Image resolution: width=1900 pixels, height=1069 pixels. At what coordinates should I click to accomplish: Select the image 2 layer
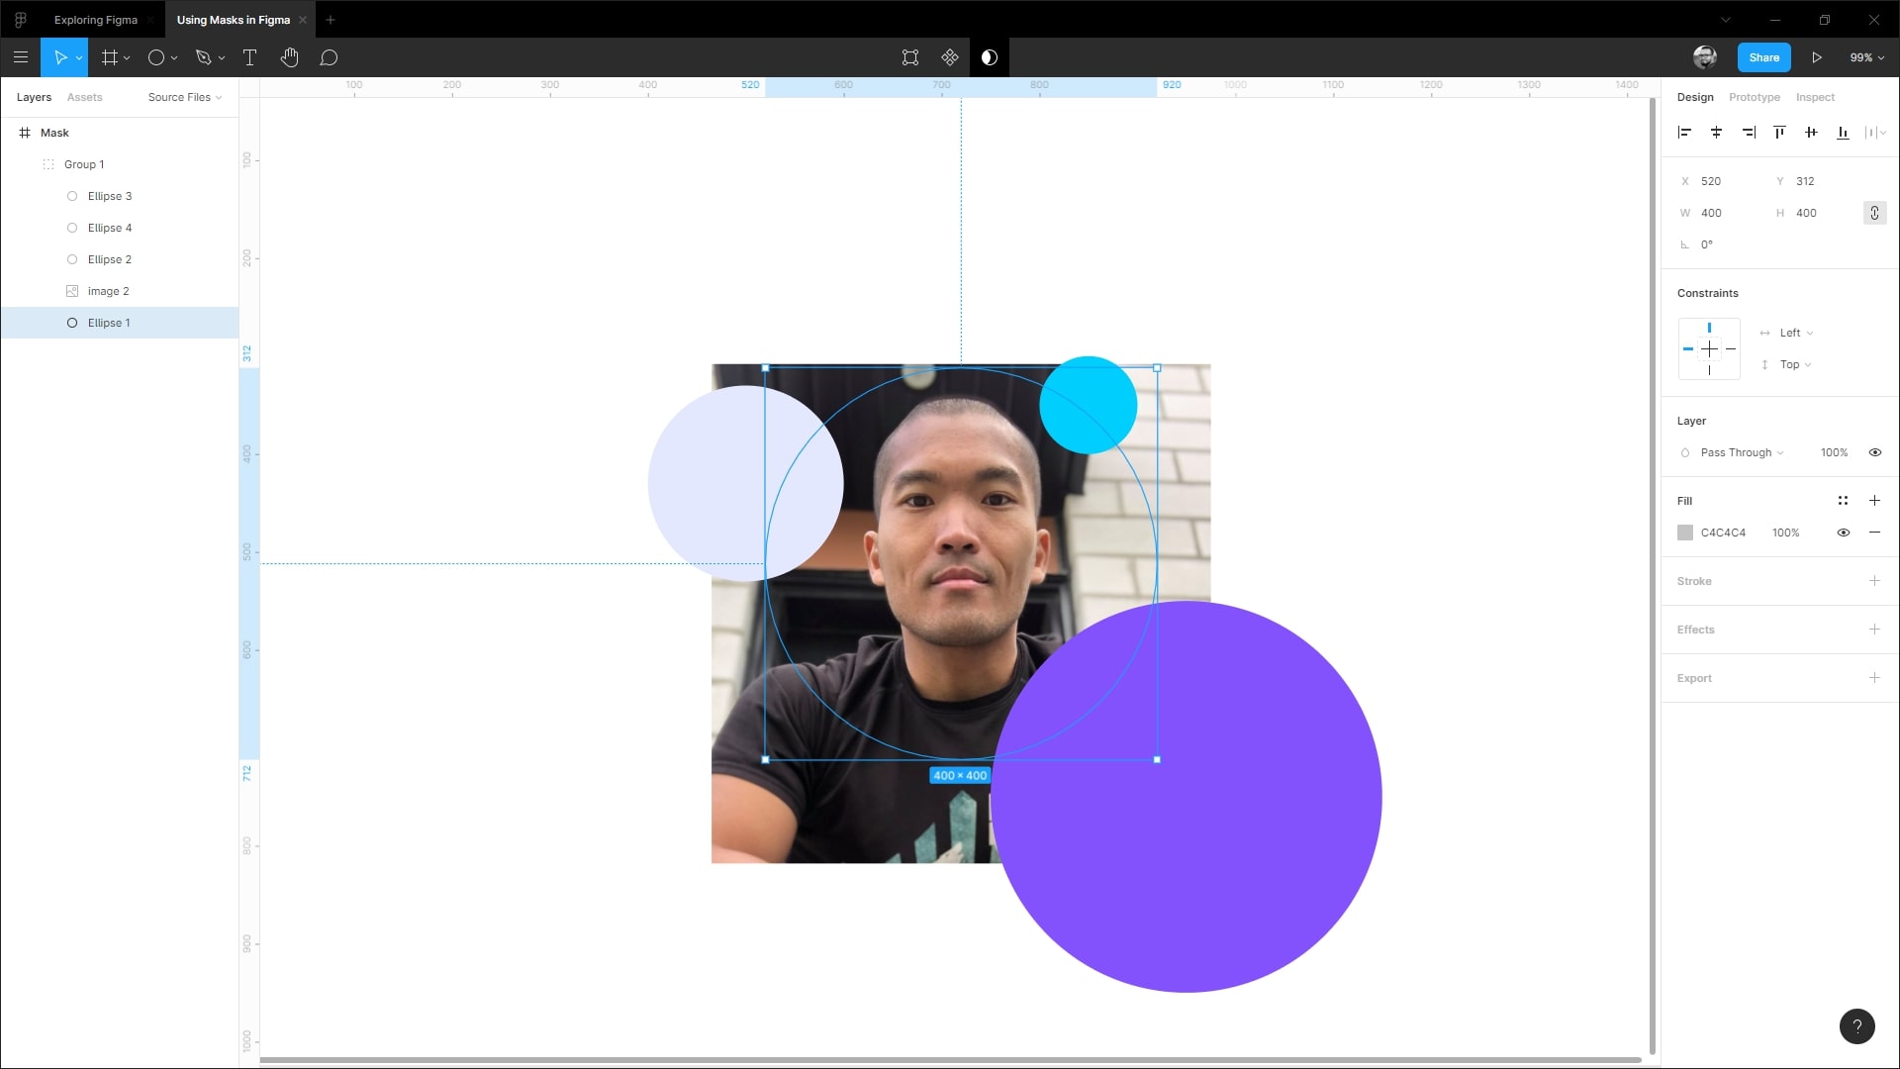pyautogui.click(x=108, y=291)
